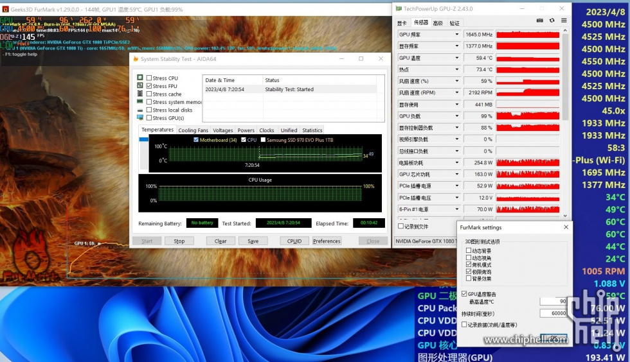Switch to 验证 tab in GPU-Z
The image size is (630, 362).
coord(455,23)
